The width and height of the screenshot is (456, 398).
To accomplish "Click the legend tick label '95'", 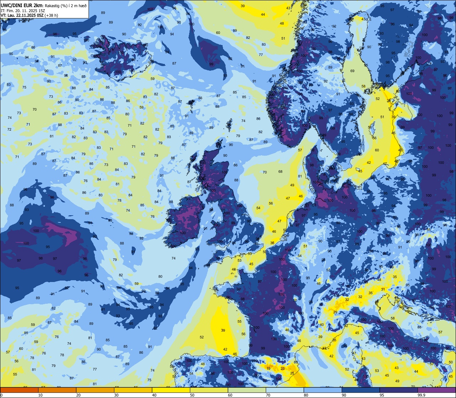I will (382, 395).
